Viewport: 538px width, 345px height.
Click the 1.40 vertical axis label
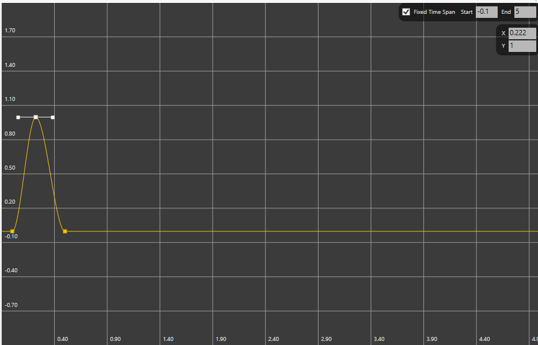coord(10,65)
